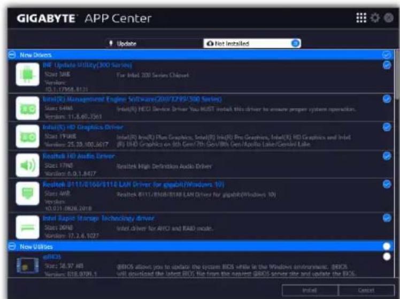Switch to the Update tab
The height and width of the screenshot is (299, 400).
[x=155, y=43]
